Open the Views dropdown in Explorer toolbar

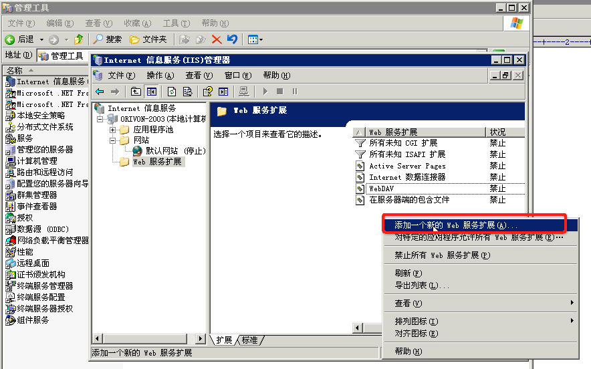pyautogui.click(x=255, y=39)
